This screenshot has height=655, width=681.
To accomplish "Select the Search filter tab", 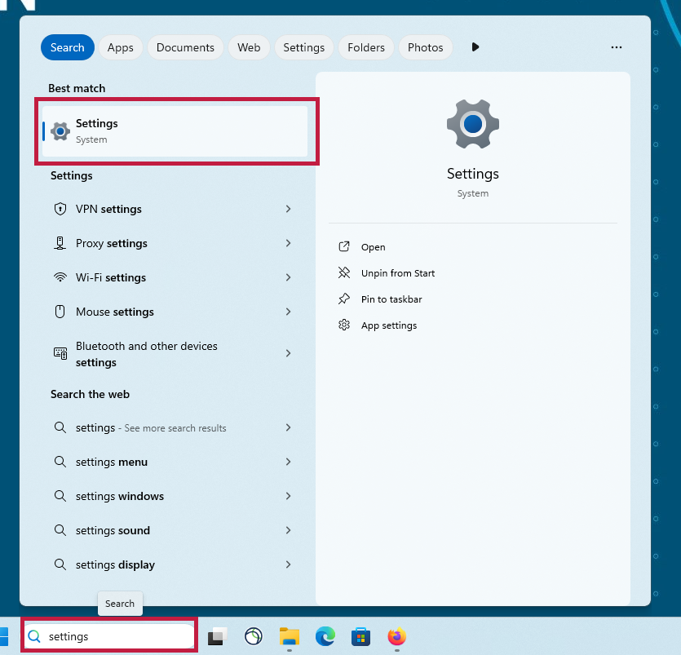I will tap(68, 47).
